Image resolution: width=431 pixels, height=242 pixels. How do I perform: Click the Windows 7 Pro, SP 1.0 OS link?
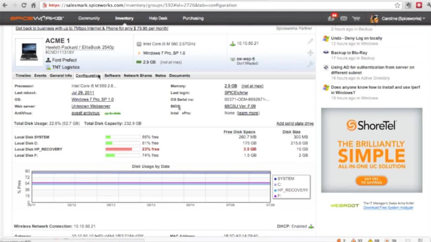92,99
